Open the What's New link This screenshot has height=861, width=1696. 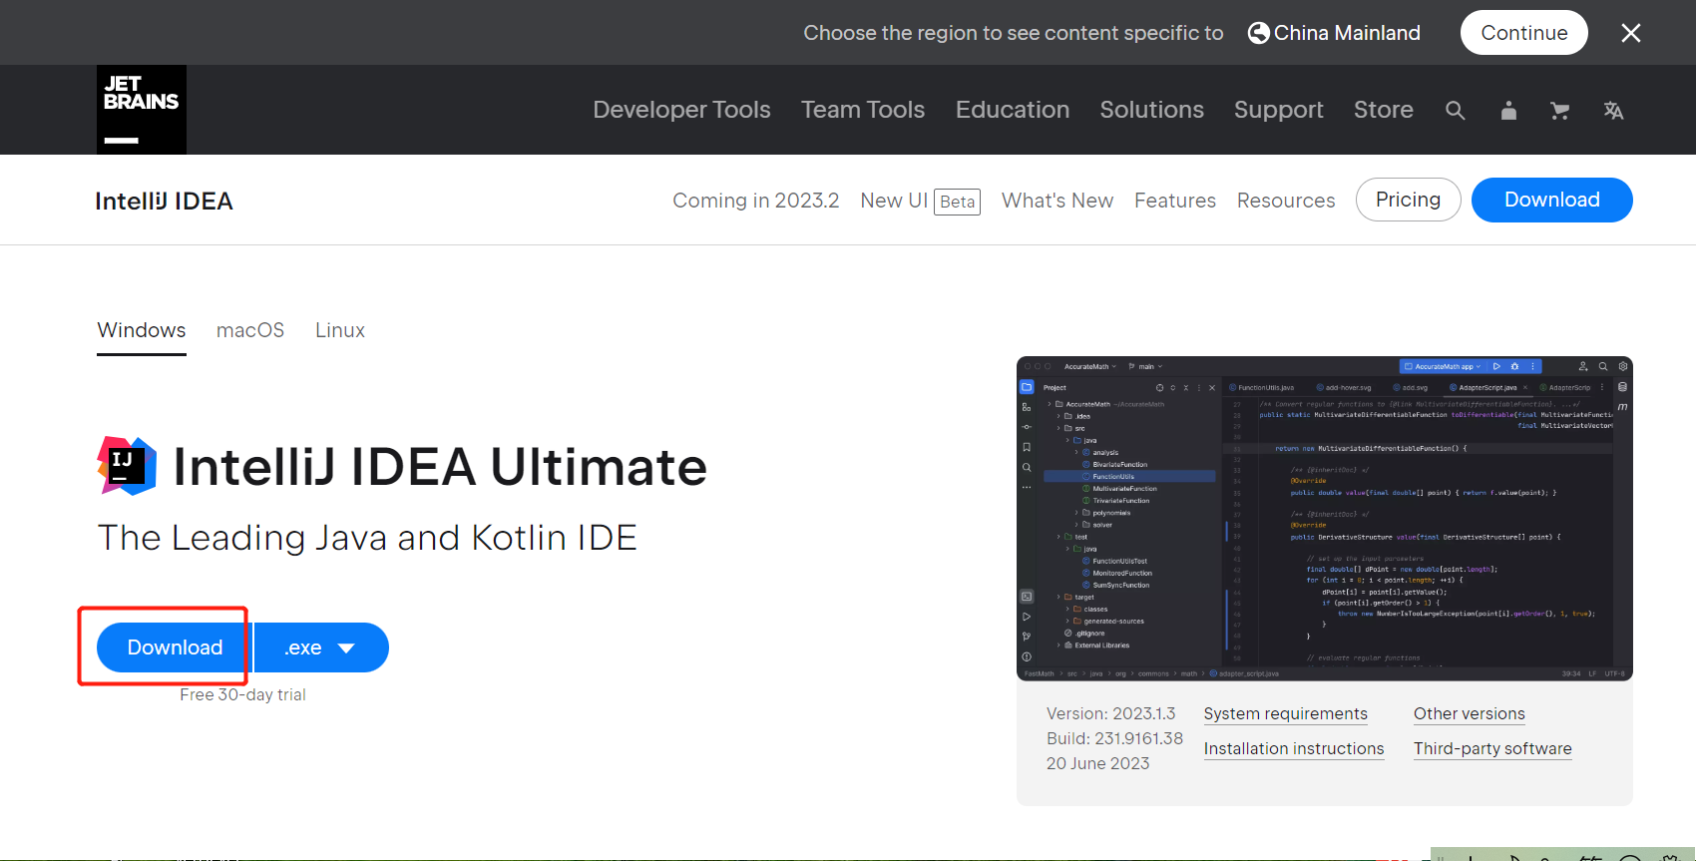pyautogui.click(x=1058, y=201)
